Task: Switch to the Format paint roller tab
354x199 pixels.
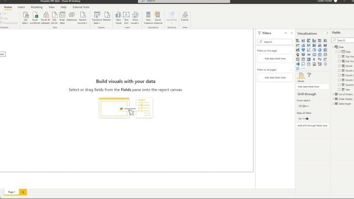Action: (309, 75)
